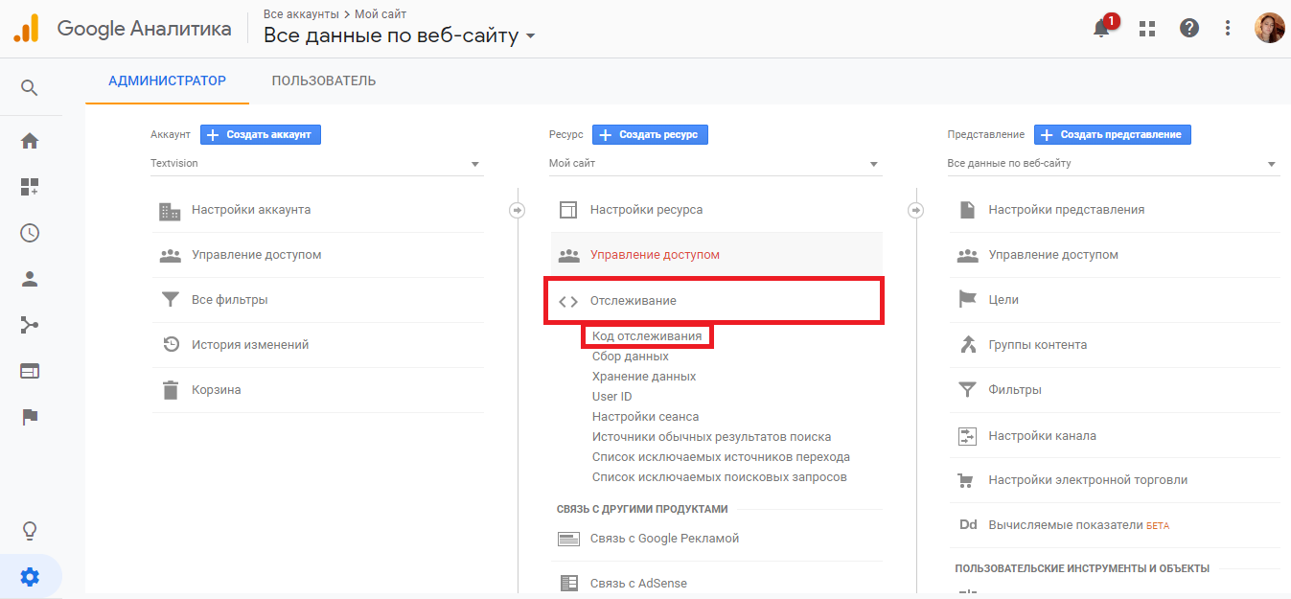Screen dimensions: 1291x599
Task: Click the Все фильтры funnel icon
Action: (170, 300)
